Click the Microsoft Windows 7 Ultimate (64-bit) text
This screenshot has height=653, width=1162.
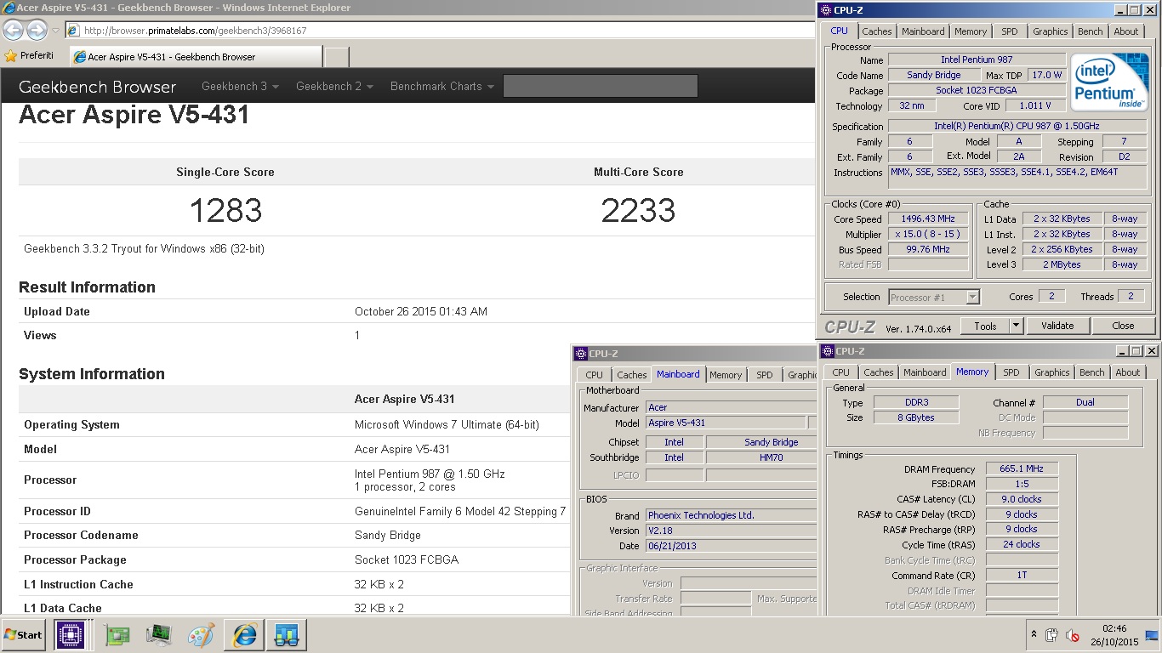(x=447, y=424)
